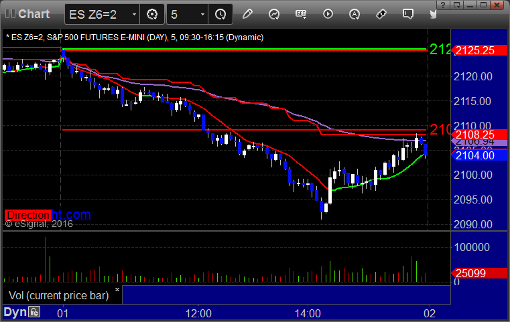510x322 pixels.
Task: Click the 2120.00 price axis label
Action: [473, 77]
